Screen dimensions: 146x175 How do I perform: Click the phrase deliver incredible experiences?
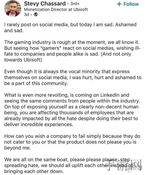coord(39,124)
